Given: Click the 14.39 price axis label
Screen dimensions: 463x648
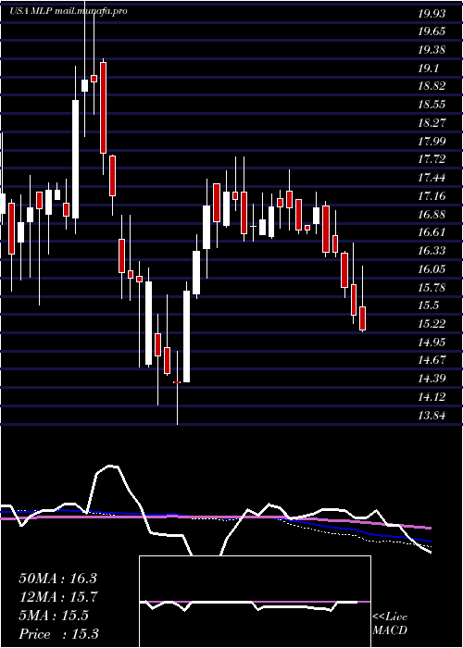Looking at the screenshot, I should pos(432,378).
